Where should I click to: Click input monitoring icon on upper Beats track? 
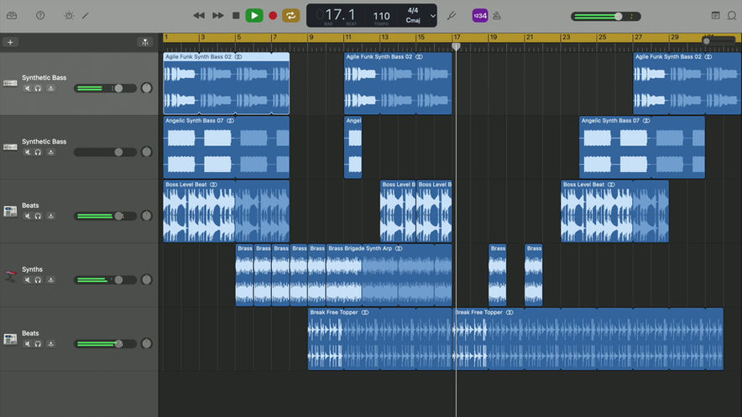[50, 216]
